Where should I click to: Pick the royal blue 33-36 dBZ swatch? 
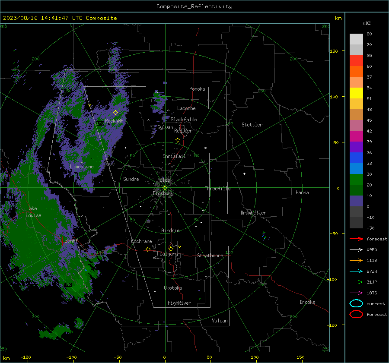(x=356, y=158)
